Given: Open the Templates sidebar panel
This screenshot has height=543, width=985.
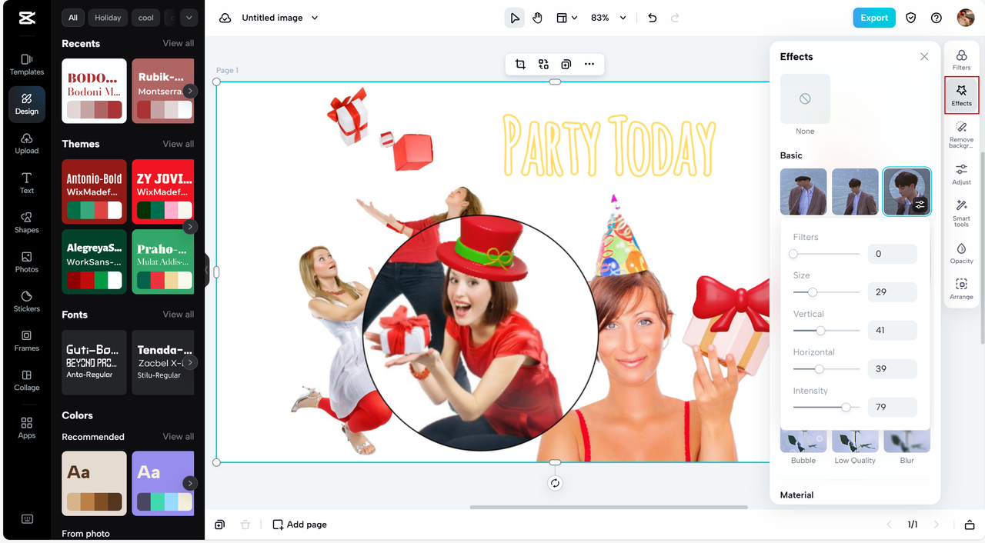Looking at the screenshot, I should tap(26, 65).
